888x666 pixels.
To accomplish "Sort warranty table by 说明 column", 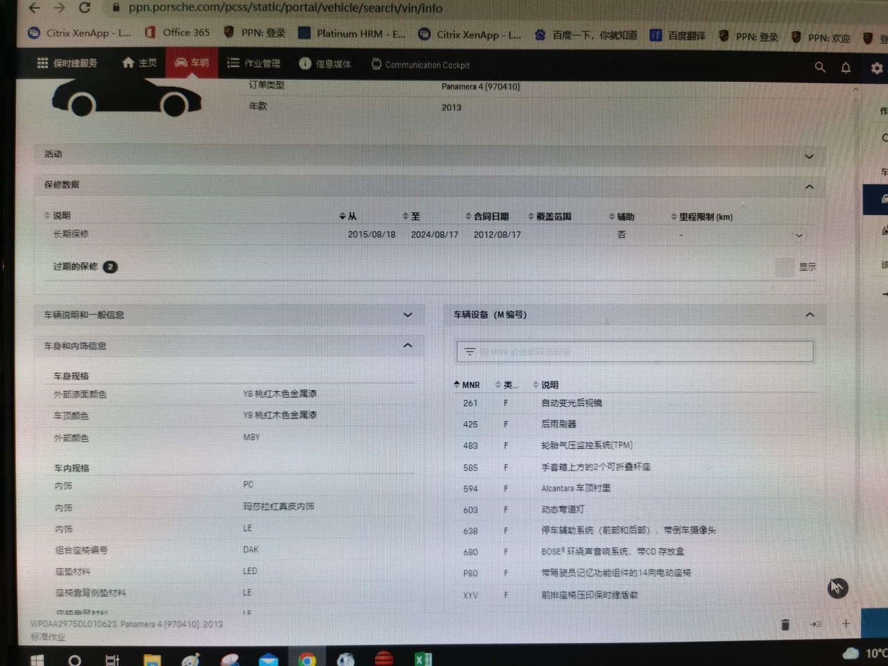I will pos(57,216).
